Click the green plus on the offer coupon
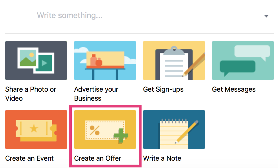This screenshot has width=278, height=168. pos(121,136)
